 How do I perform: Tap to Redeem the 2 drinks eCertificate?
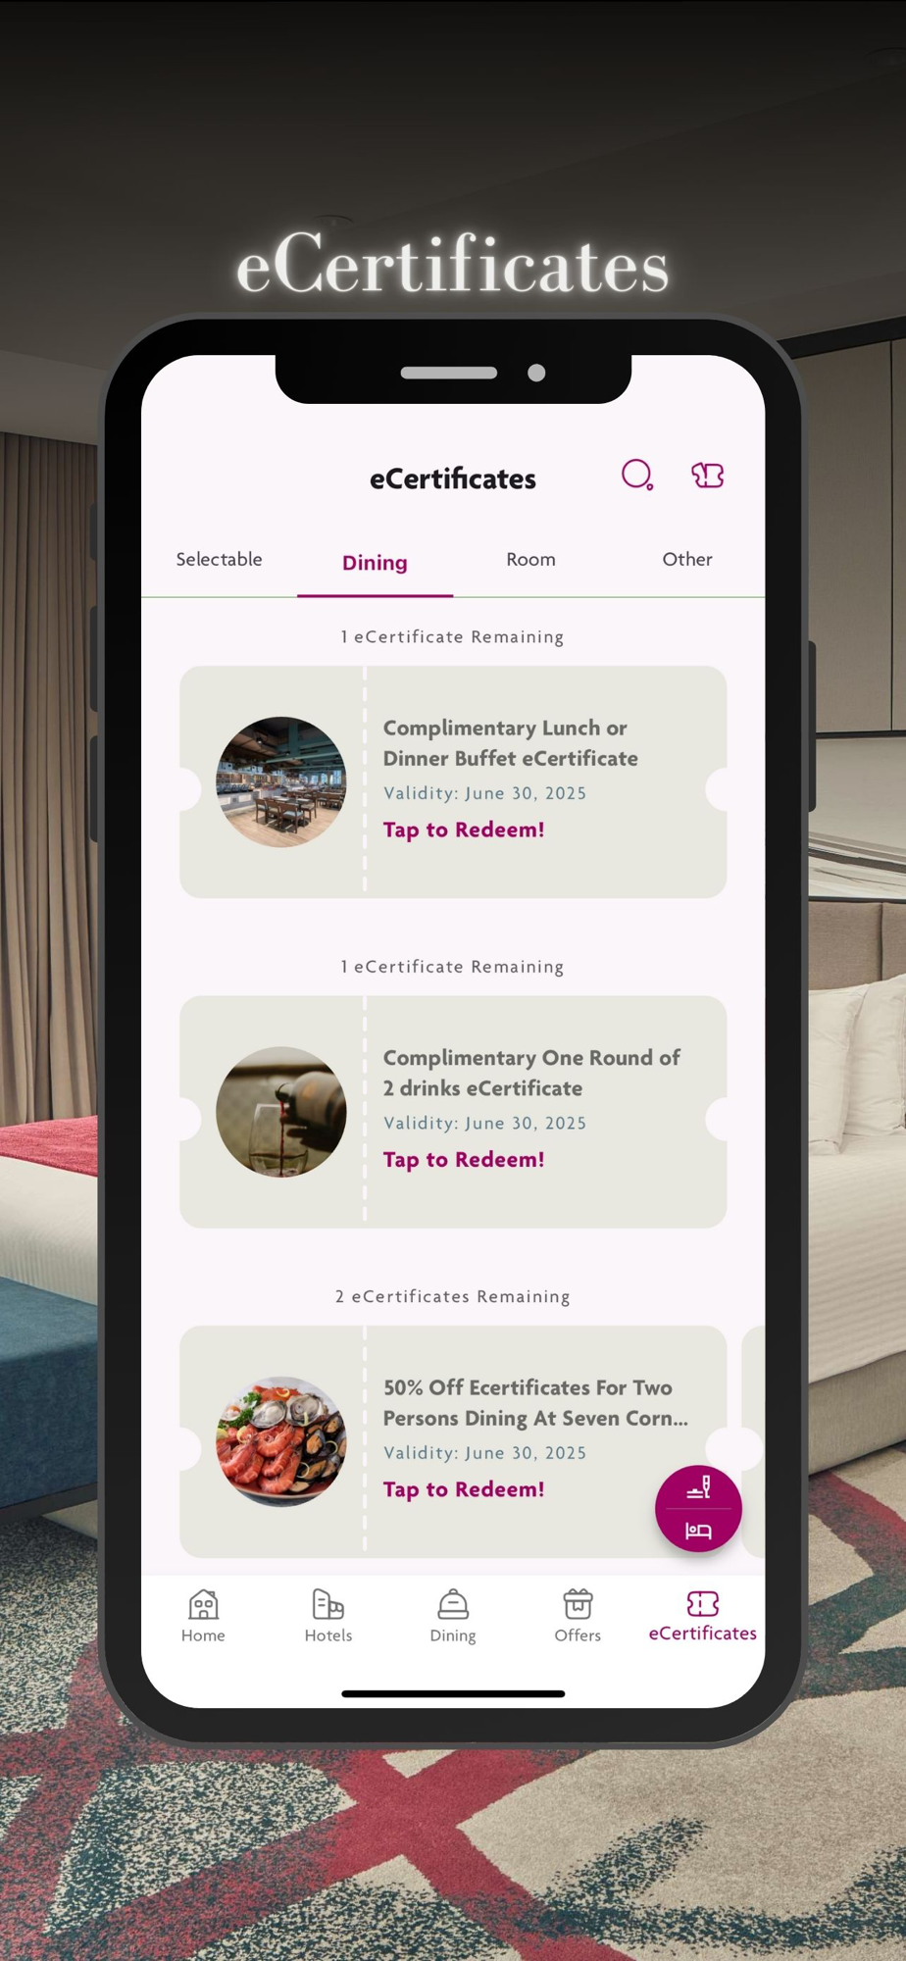click(x=464, y=1159)
